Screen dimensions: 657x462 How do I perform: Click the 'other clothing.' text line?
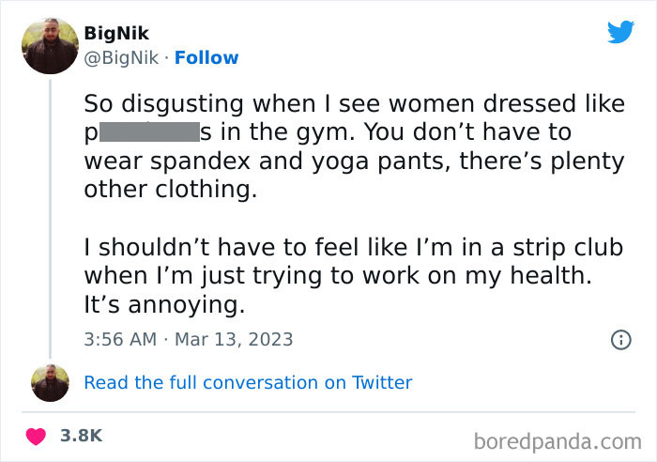tap(170, 189)
